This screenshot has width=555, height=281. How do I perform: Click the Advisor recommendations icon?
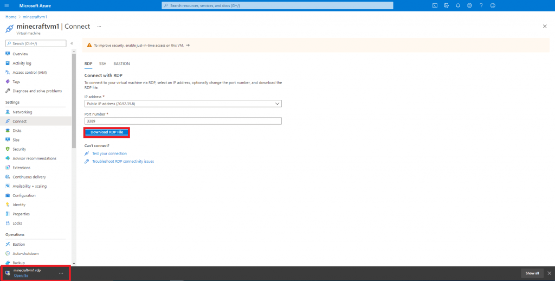pyautogui.click(x=8, y=158)
